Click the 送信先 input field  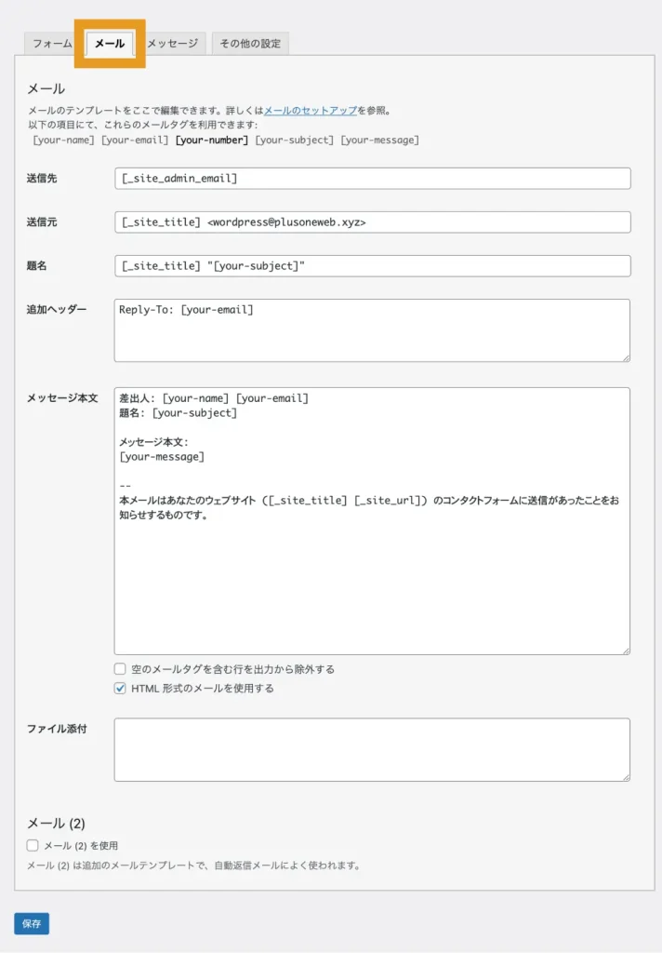(x=372, y=178)
